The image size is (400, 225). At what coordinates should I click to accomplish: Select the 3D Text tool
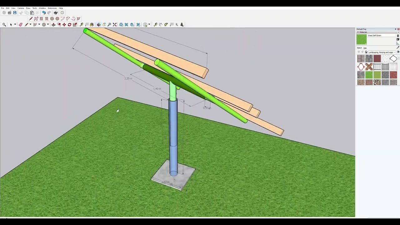[182, 24]
